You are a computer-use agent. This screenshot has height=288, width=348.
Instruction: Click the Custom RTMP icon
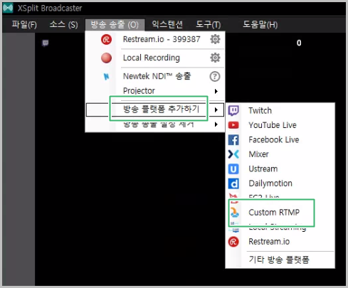tap(235, 213)
